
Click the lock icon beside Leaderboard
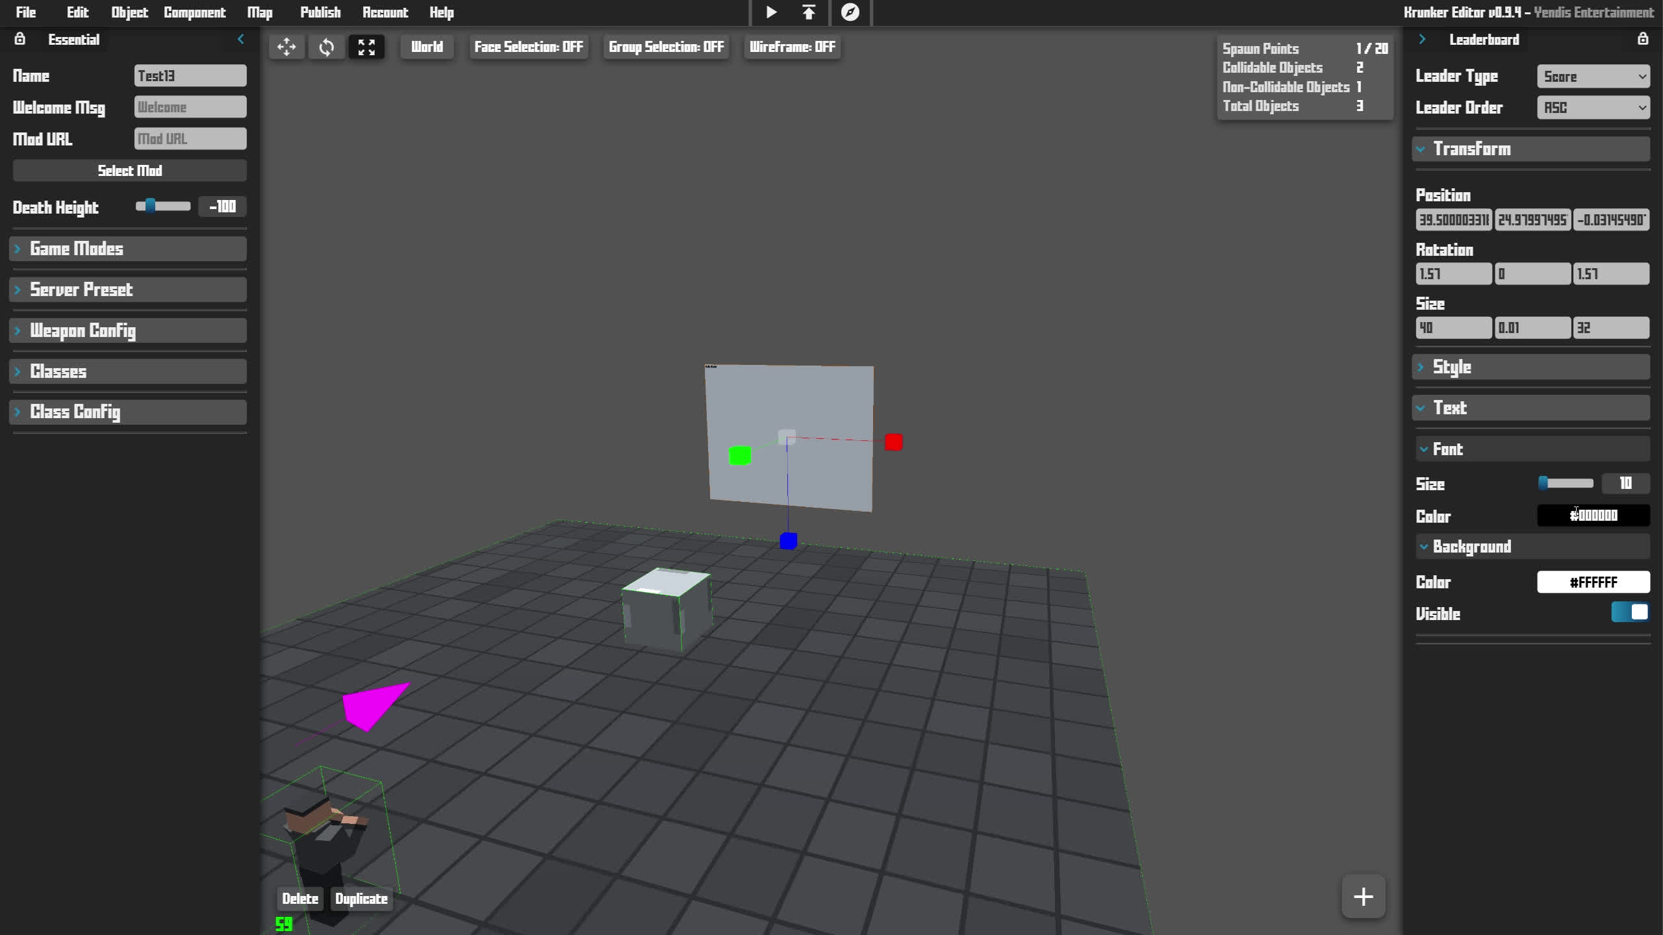(x=1643, y=39)
